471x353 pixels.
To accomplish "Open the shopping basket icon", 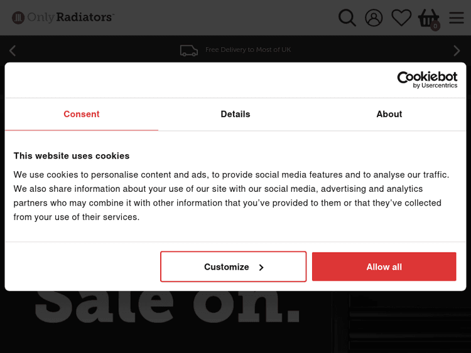I will pyautogui.click(x=428, y=17).
